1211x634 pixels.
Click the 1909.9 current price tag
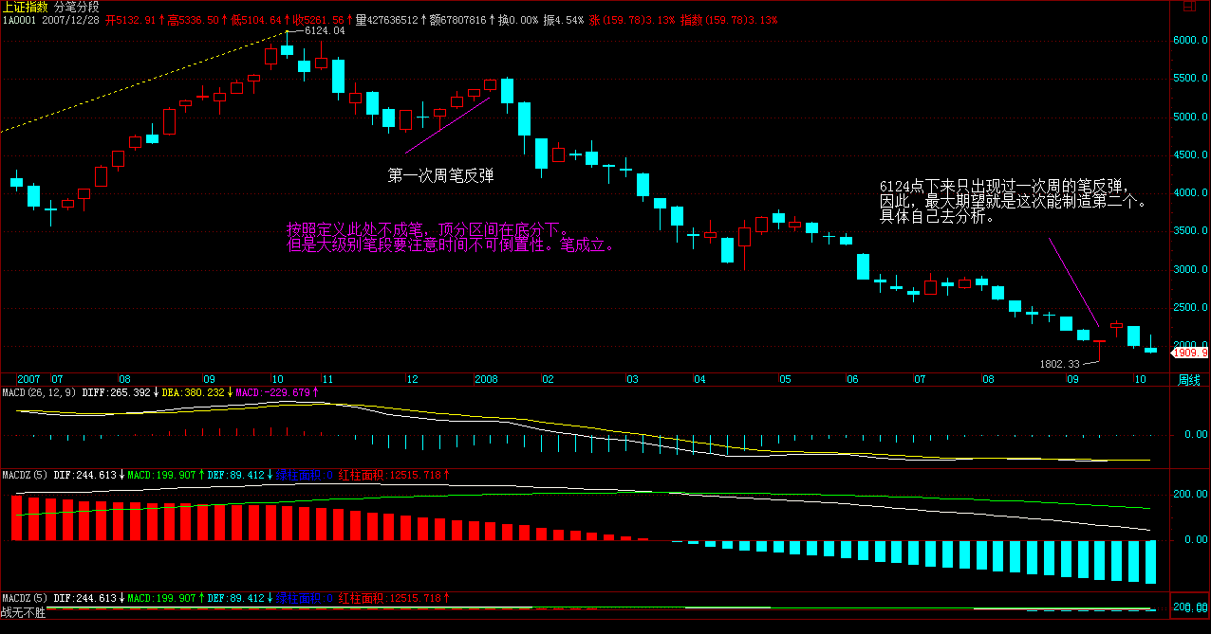point(1190,353)
